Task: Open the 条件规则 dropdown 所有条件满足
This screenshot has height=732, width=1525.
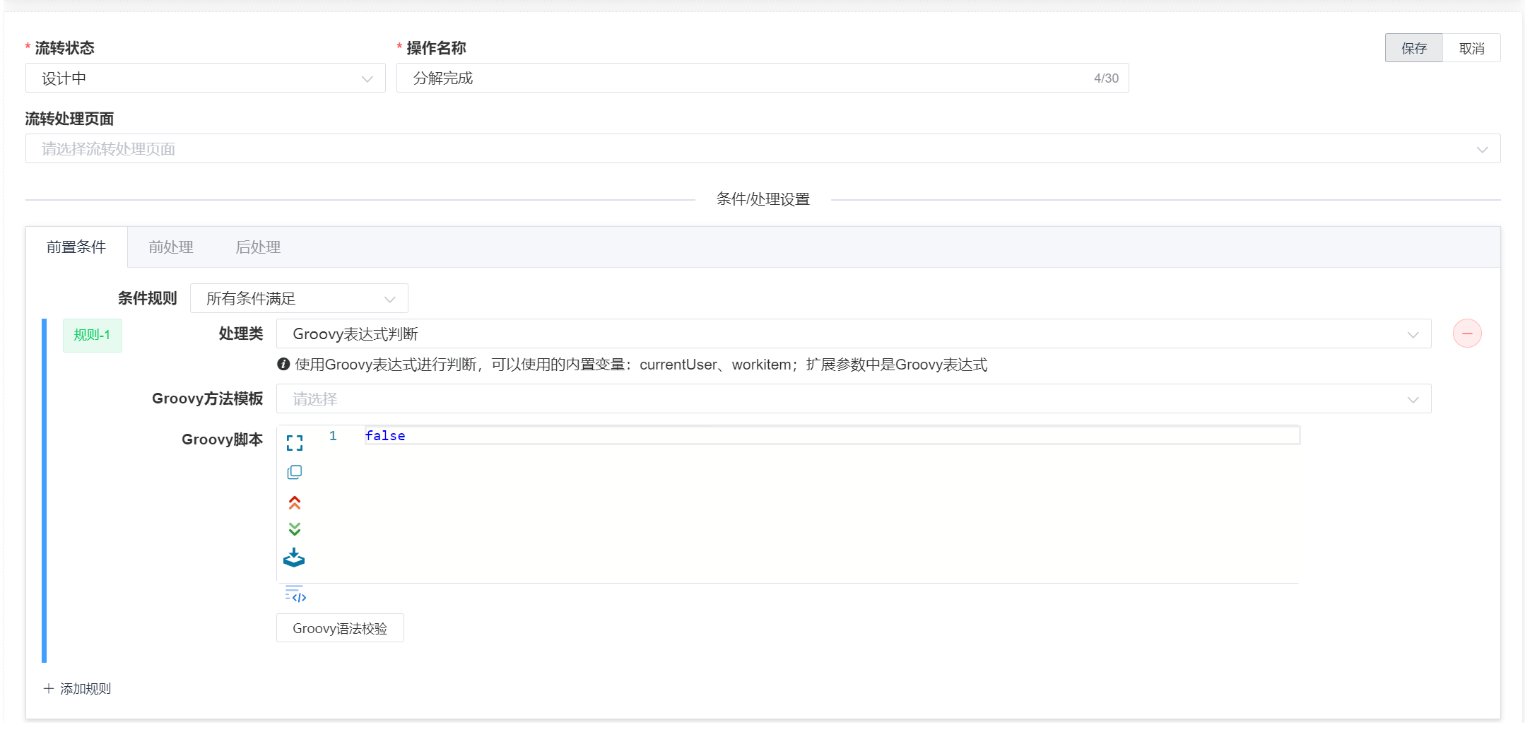Action: pyautogui.click(x=298, y=299)
